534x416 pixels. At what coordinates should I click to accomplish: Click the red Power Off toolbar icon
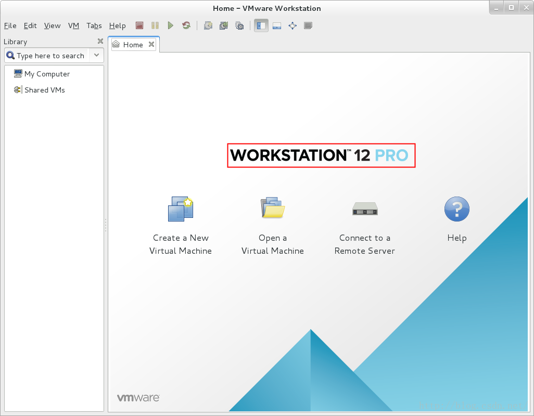click(139, 25)
